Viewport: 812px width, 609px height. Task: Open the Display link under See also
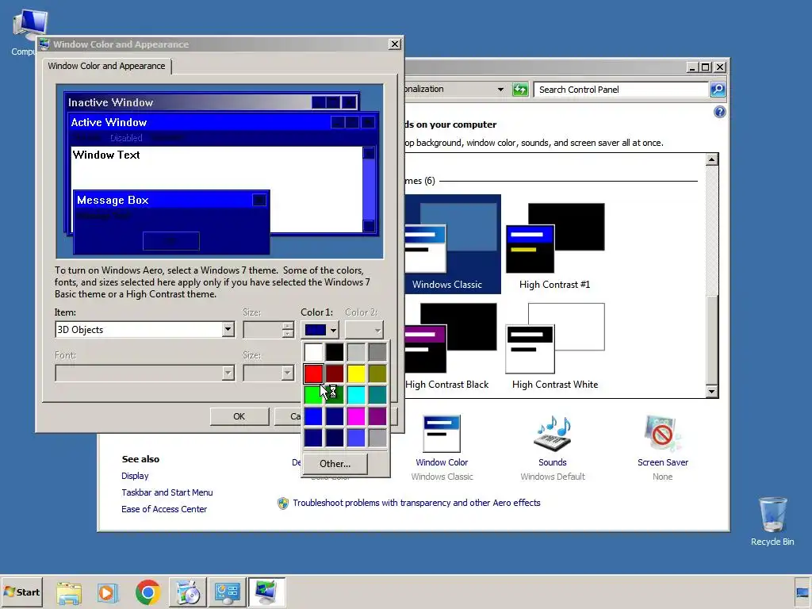pyautogui.click(x=135, y=476)
